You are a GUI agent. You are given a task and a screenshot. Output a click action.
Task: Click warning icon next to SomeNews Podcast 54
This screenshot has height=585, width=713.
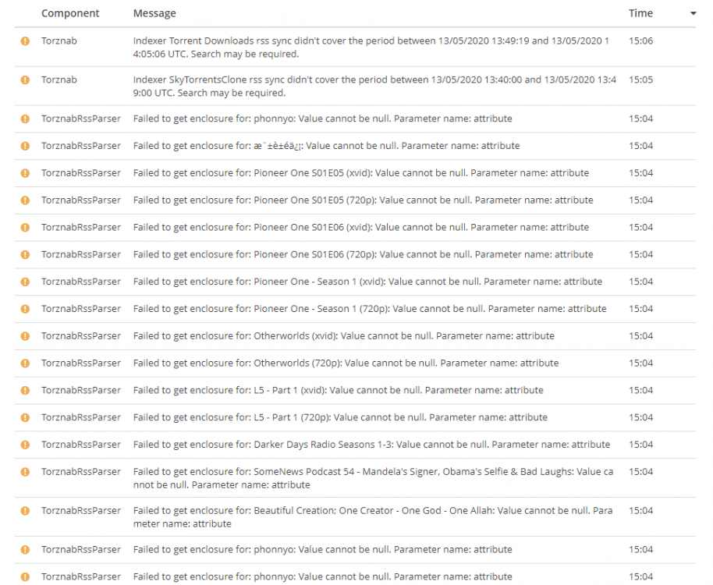click(x=25, y=472)
